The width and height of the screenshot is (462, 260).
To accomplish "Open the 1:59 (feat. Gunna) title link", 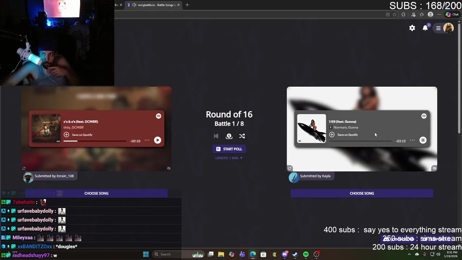I will point(342,121).
